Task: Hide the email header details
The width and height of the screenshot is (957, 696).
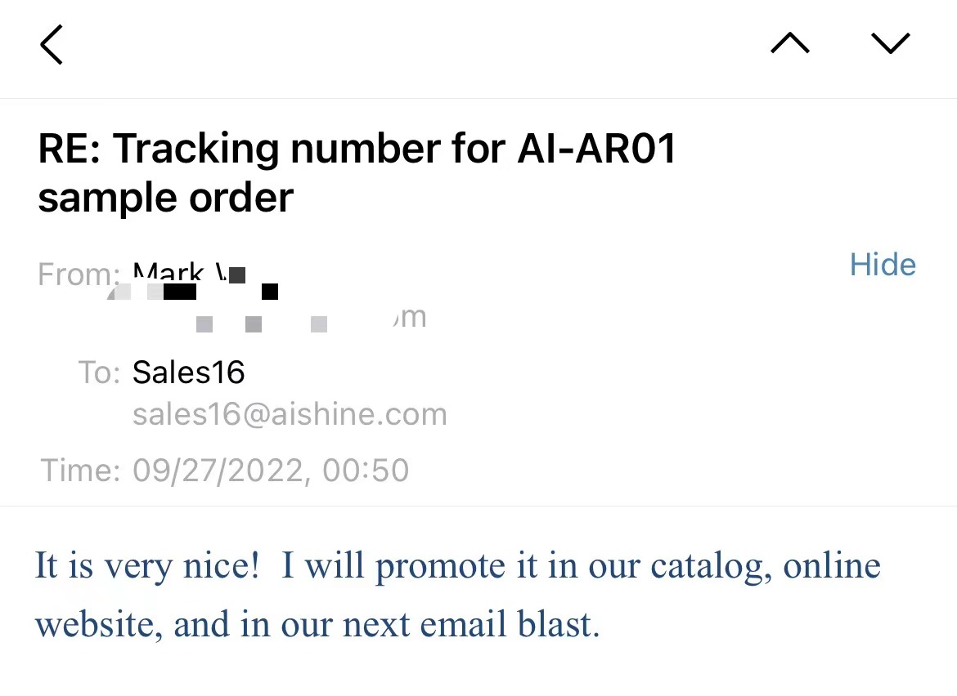Action: (883, 265)
